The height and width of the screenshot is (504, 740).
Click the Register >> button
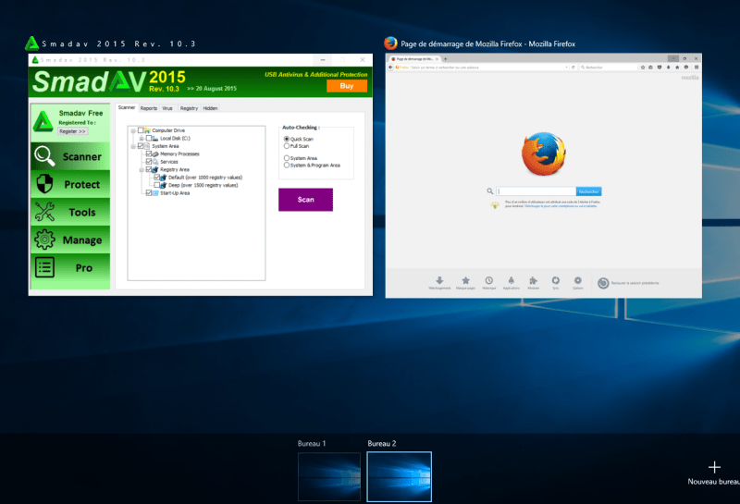click(x=73, y=131)
